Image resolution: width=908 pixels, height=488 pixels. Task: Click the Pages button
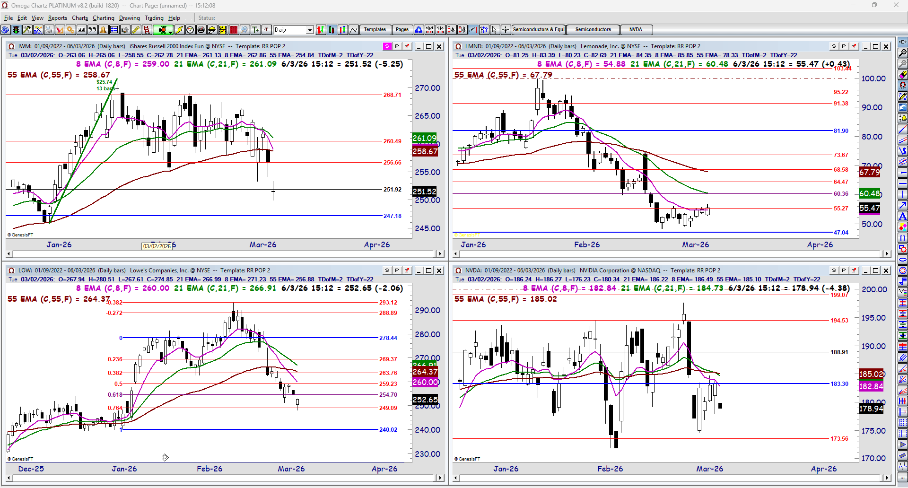tap(402, 30)
